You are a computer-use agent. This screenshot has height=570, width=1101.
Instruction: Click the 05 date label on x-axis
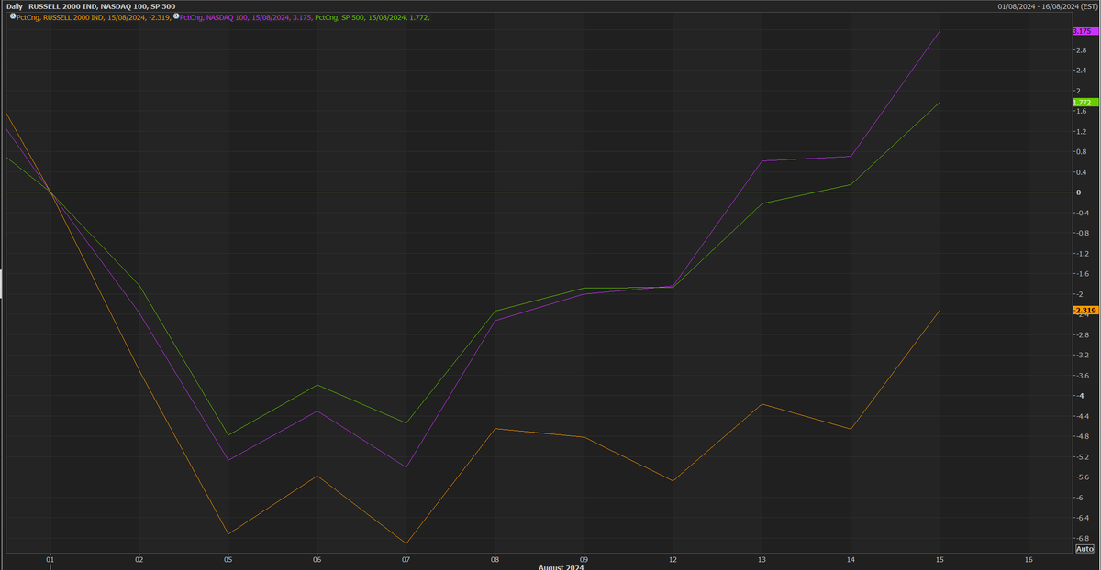[x=228, y=558]
